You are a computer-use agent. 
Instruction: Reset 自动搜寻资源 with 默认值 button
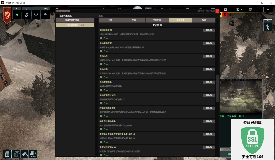(209, 43)
